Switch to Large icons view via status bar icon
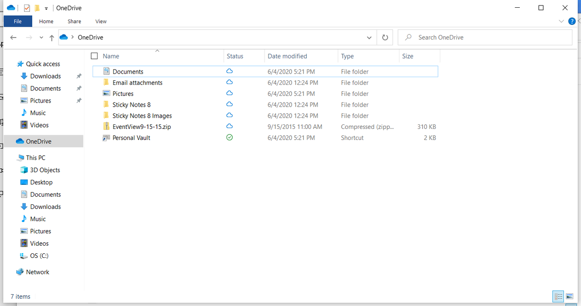Viewport: 581px width, 306px height. [x=570, y=296]
